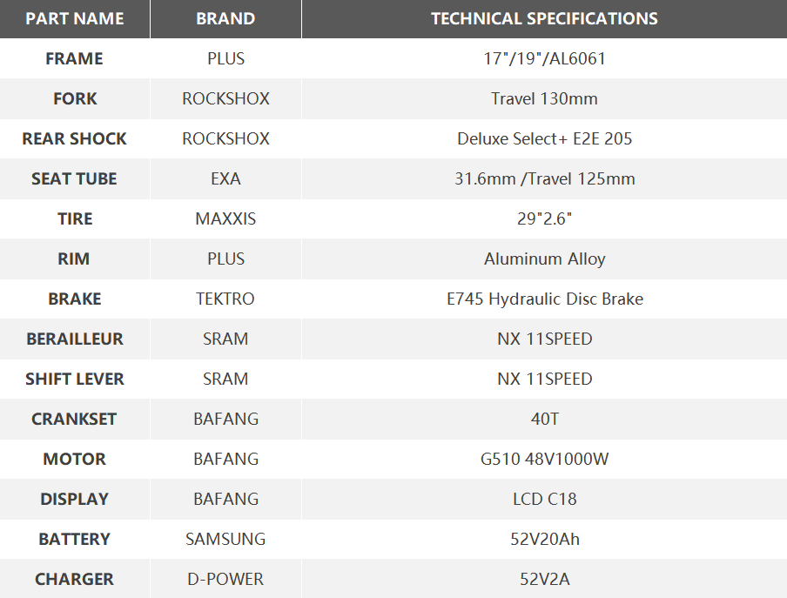Click the SAMSUNG brand cell
The image size is (787, 598).
(x=225, y=539)
